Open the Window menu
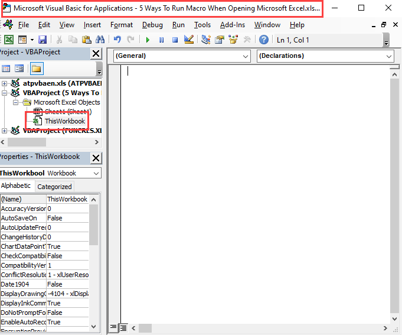Viewport: 402px width, 335px height. (x=267, y=25)
